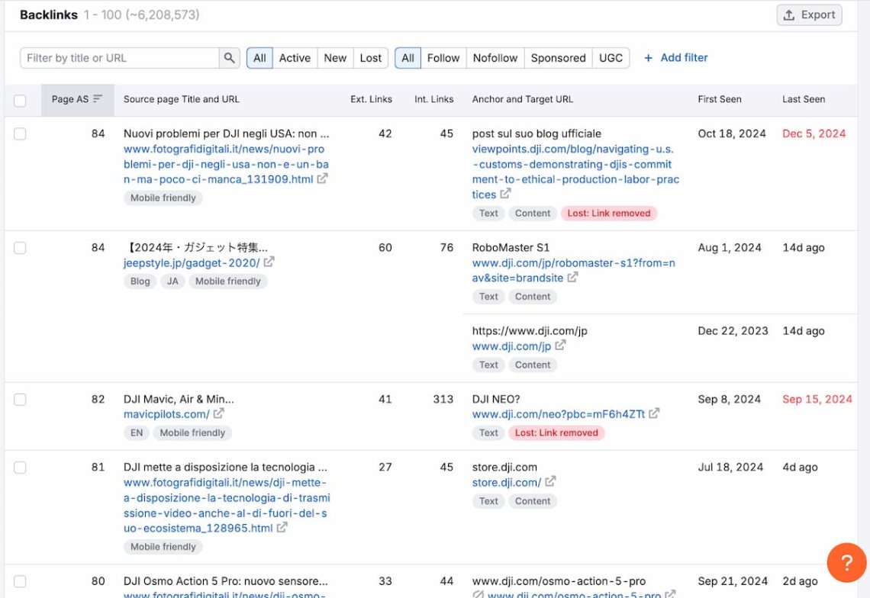Toggle the select-all checkbox in table header
Screen dimensions: 870x598
click(x=20, y=101)
